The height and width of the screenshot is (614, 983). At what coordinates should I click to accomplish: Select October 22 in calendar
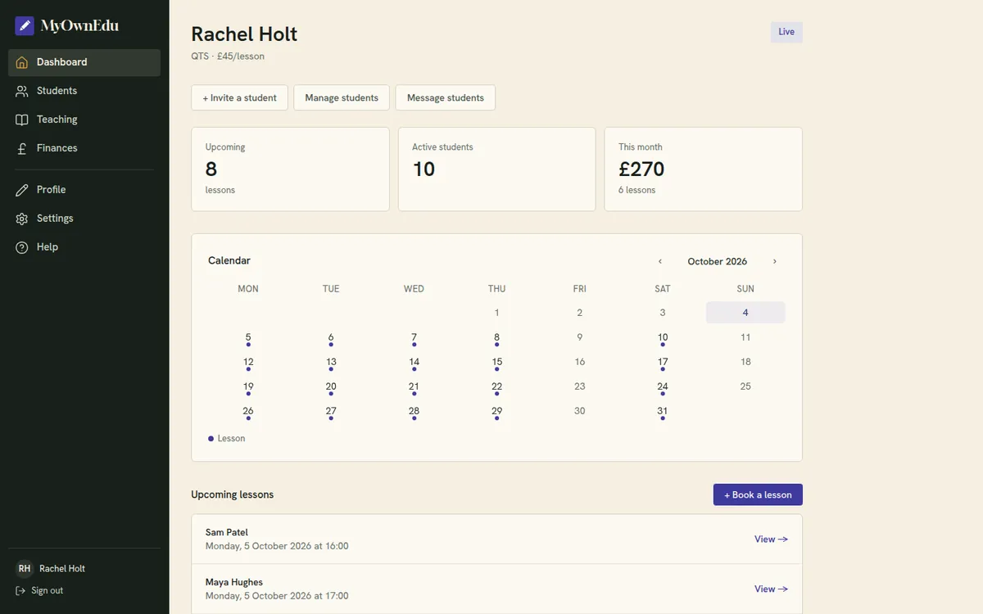[496, 386]
